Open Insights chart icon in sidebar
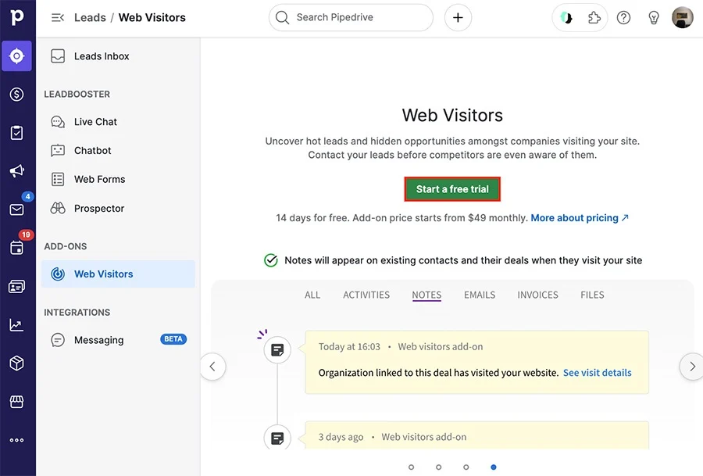This screenshot has width=703, height=476. (x=16, y=325)
